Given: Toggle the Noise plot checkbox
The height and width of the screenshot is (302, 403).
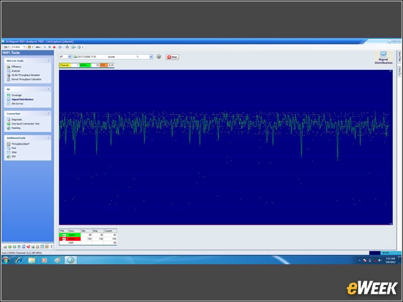Looking at the screenshot, I should pos(64,239).
